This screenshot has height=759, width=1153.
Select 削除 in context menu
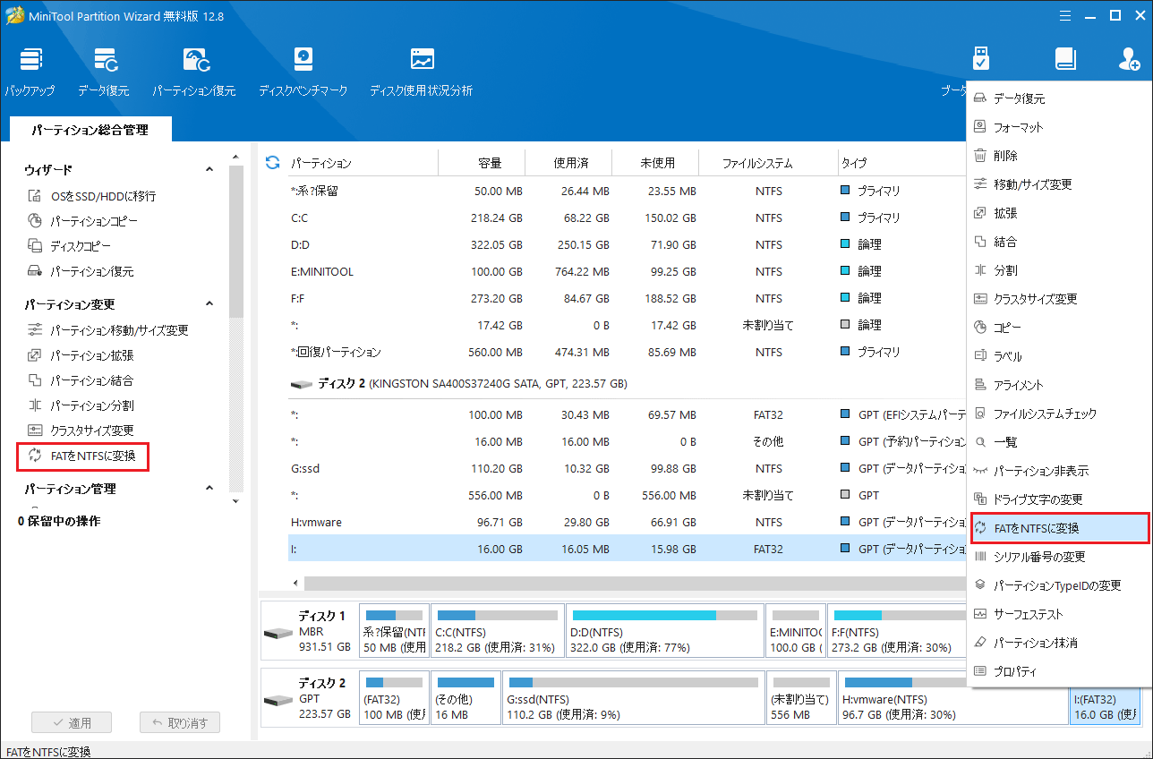tap(1059, 156)
